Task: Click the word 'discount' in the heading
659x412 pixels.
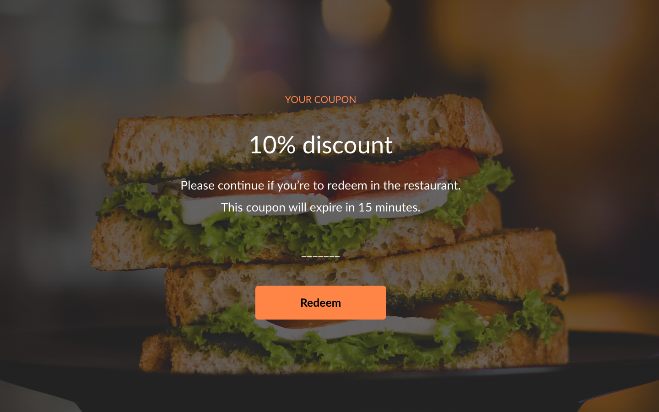Action: point(348,145)
